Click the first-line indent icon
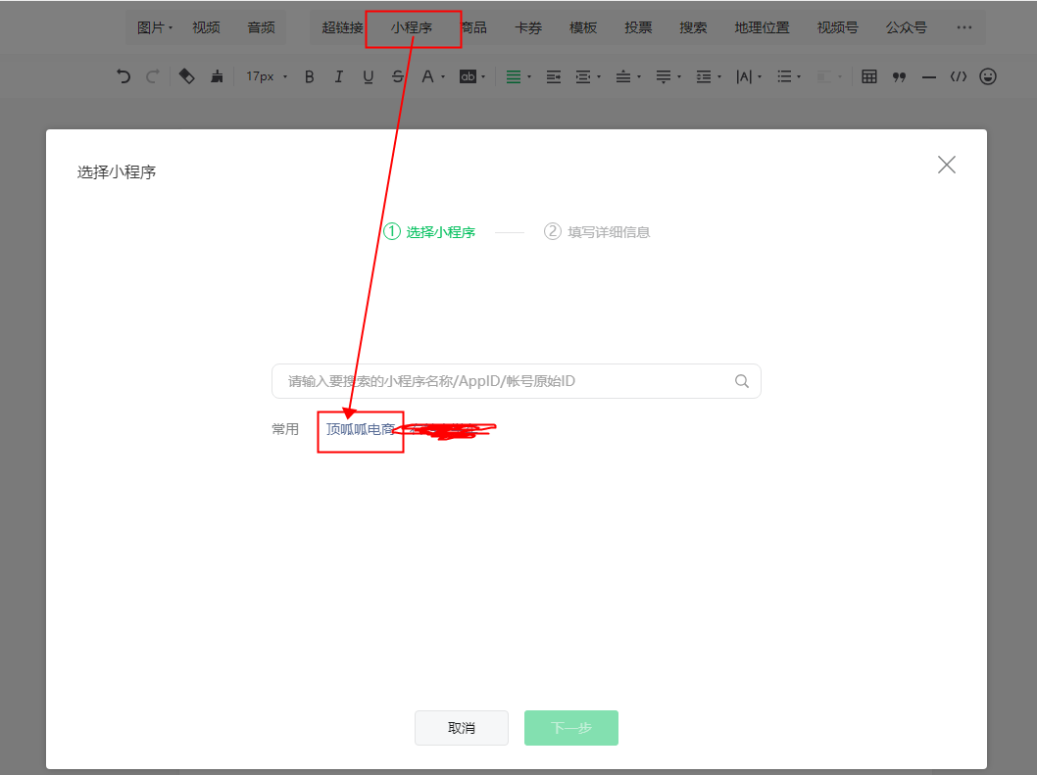This screenshot has height=775, width=1037. tap(554, 76)
